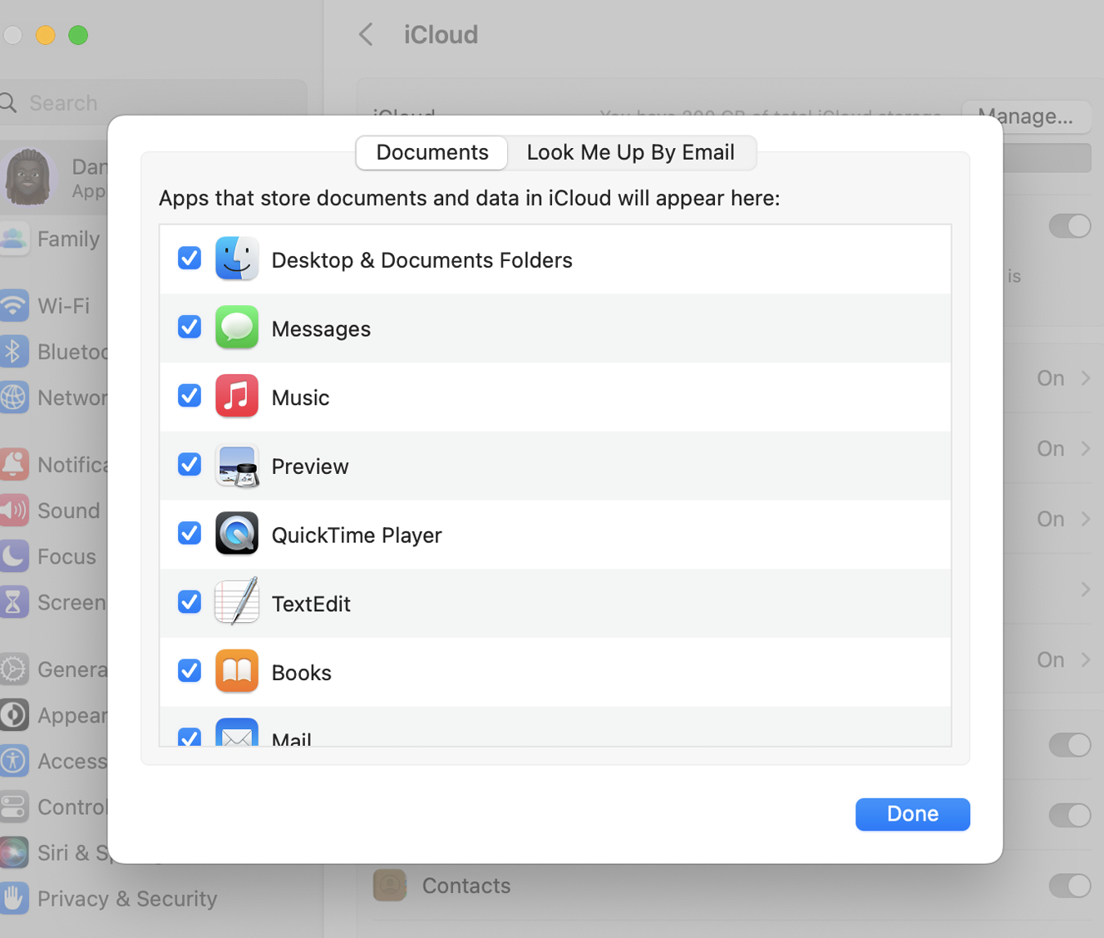This screenshot has width=1104, height=938.
Task: Click the Done button
Action: 913,814
